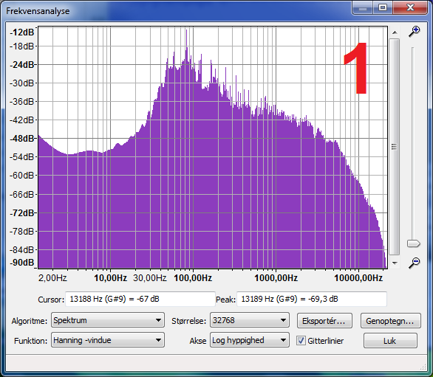This screenshot has height=377, width=433.
Task: Minimize the Frekvensanalyse window
Action: click(x=363, y=8)
